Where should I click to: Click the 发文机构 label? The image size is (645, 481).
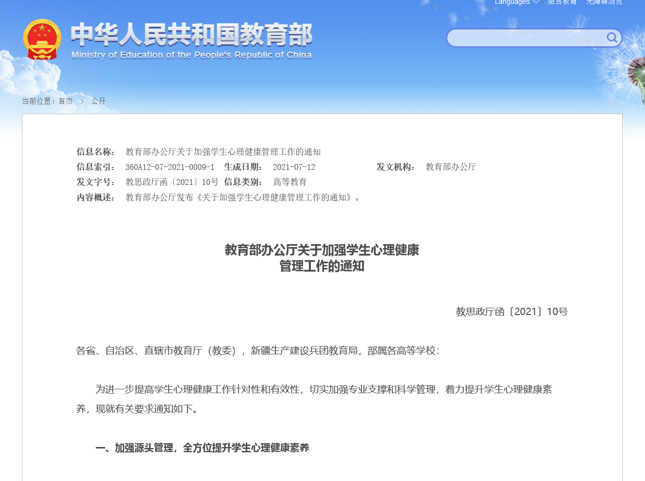coord(396,167)
